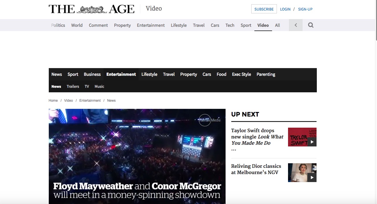
Task: Select the Video tab in top navigation
Action: click(x=263, y=25)
